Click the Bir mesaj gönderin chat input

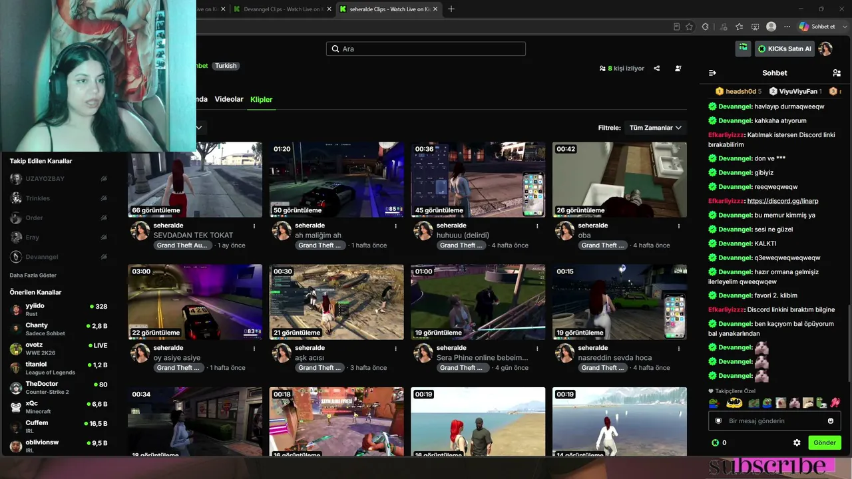coord(775,420)
